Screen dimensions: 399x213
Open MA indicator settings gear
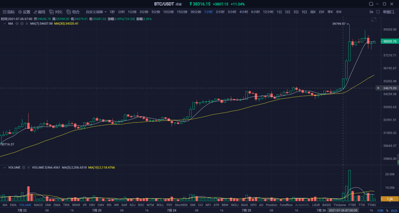pyautogui.click(x=22, y=24)
